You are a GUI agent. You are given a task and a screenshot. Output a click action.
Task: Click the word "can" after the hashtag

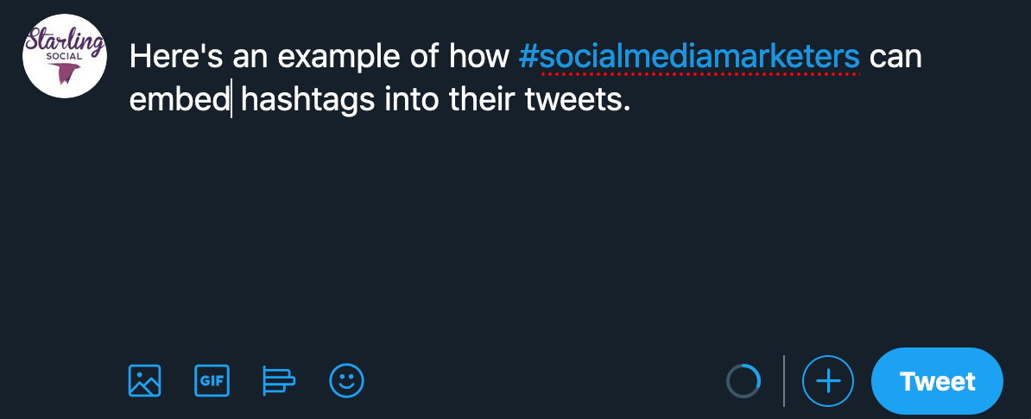(895, 58)
